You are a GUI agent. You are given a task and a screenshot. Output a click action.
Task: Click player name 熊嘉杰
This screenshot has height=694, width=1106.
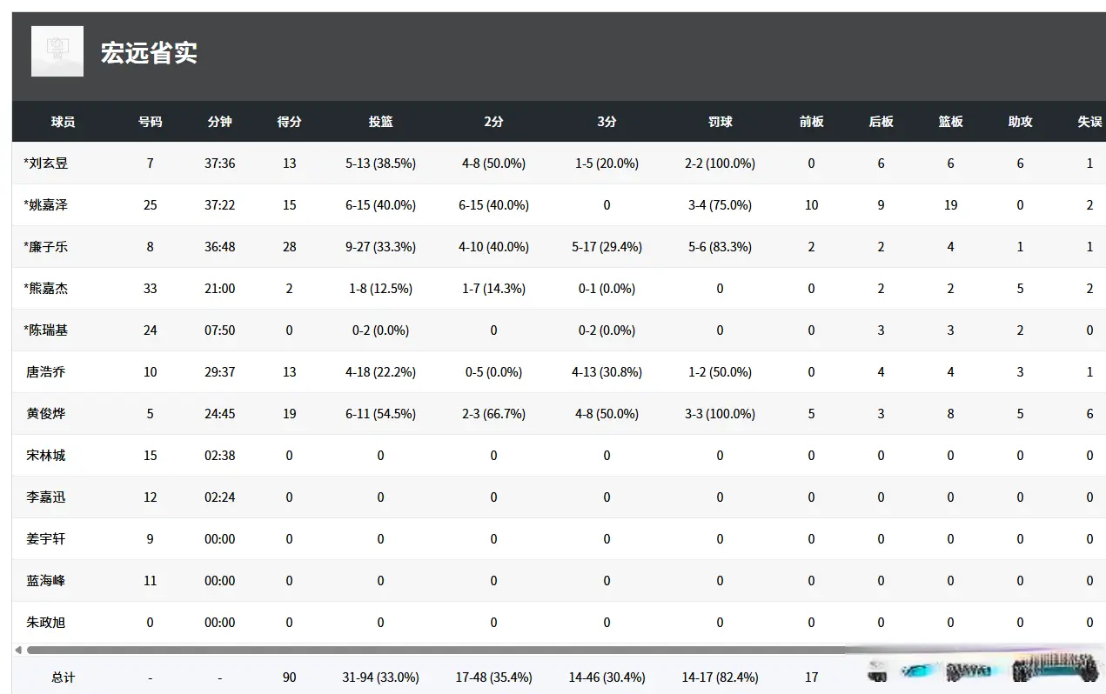pos(46,289)
